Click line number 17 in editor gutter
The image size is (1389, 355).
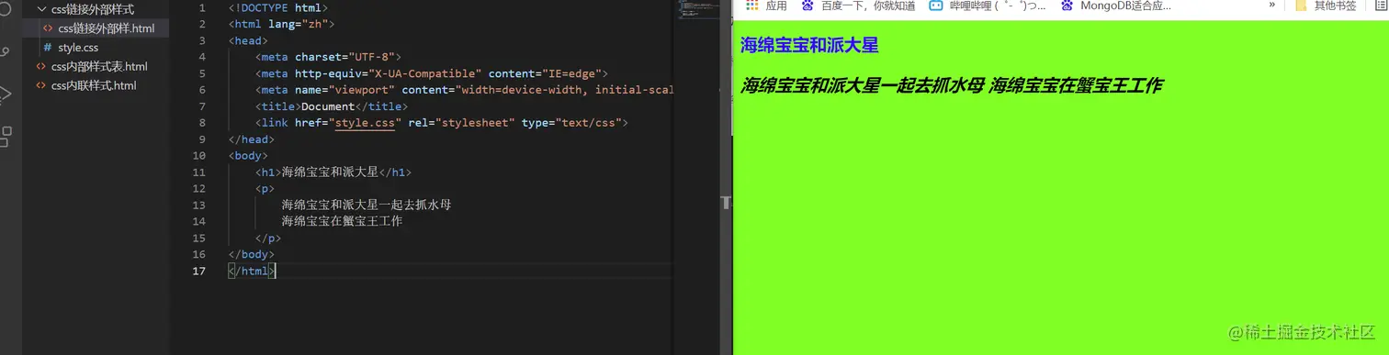tap(199, 272)
